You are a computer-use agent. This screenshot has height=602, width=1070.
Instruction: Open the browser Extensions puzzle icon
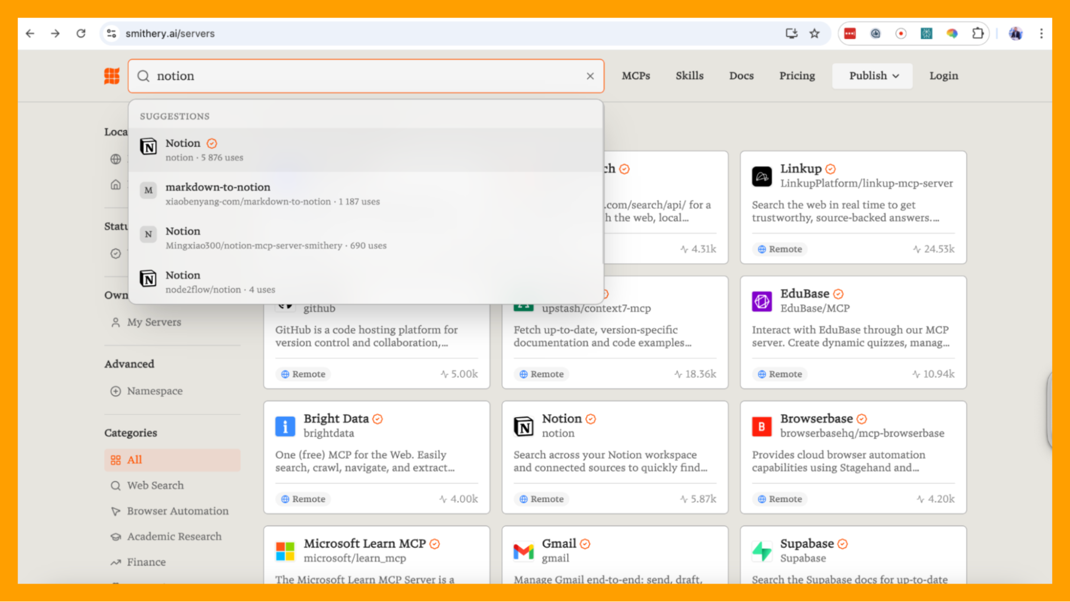pyautogui.click(x=977, y=33)
